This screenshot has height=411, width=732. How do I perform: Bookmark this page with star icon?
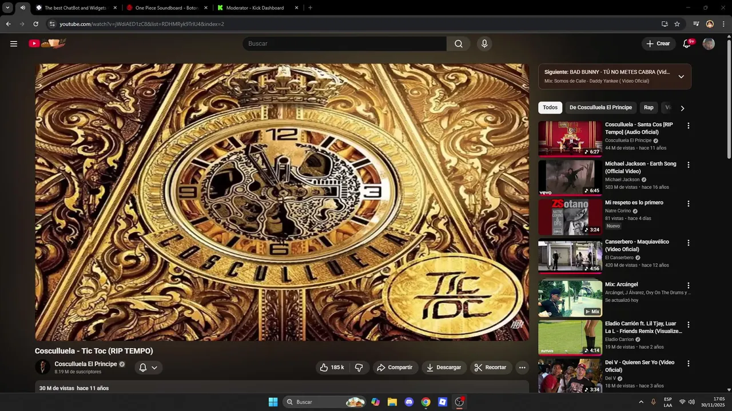(x=677, y=24)
